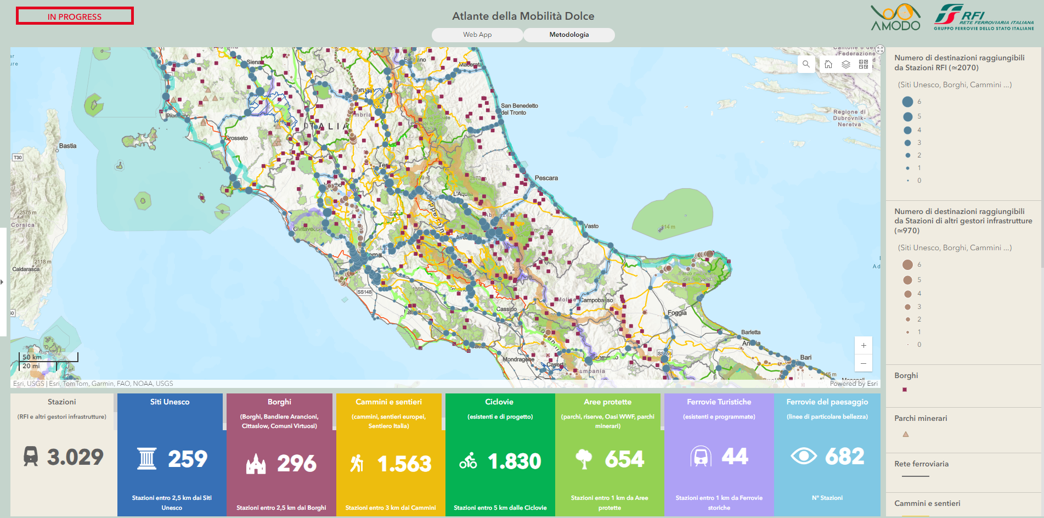Select the Aree protette 654 card
Viewport: 1044px width, 518px height.
(x=608, y=455)
